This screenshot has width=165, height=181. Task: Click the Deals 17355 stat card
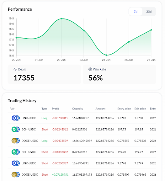(x=44, y=74)
